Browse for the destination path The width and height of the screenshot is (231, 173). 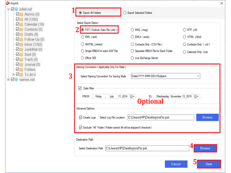[x=205, y=148]
